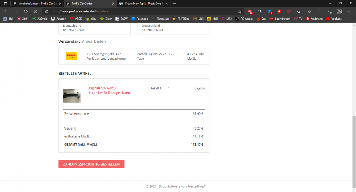Show Downloads panel

pos(329,11)
